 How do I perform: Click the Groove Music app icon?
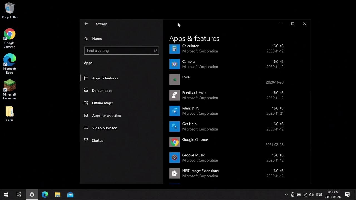pyautogui.click(x=174, y=158)
